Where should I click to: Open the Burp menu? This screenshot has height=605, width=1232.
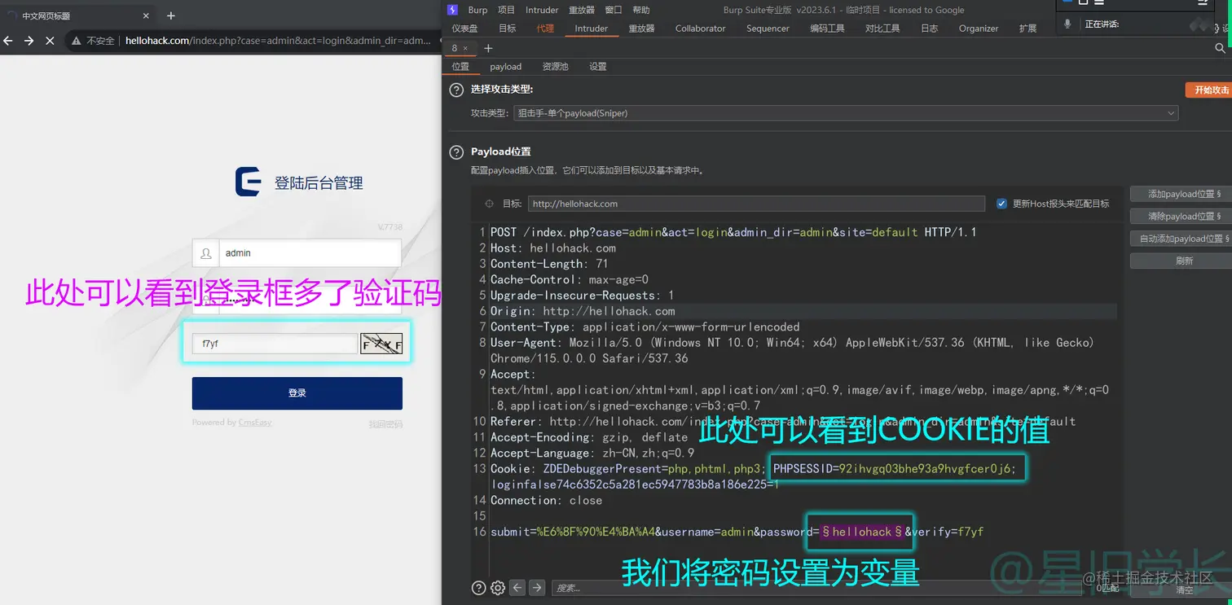coord(477,10)
